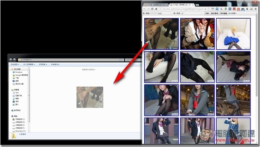The image size is (260, 147).
Task: Select the blonde girl blue skirt thumbnail
Action: 233,34
